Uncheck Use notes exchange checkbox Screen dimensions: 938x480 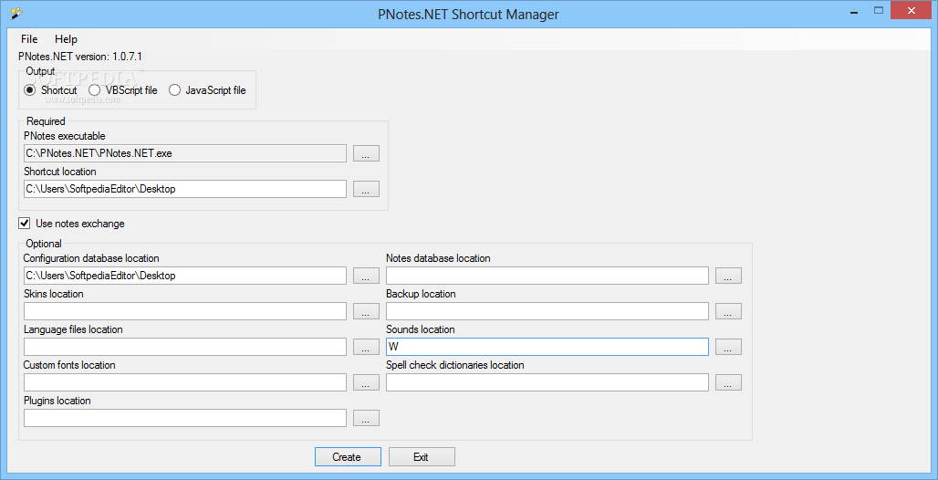(x=25, y=224)
